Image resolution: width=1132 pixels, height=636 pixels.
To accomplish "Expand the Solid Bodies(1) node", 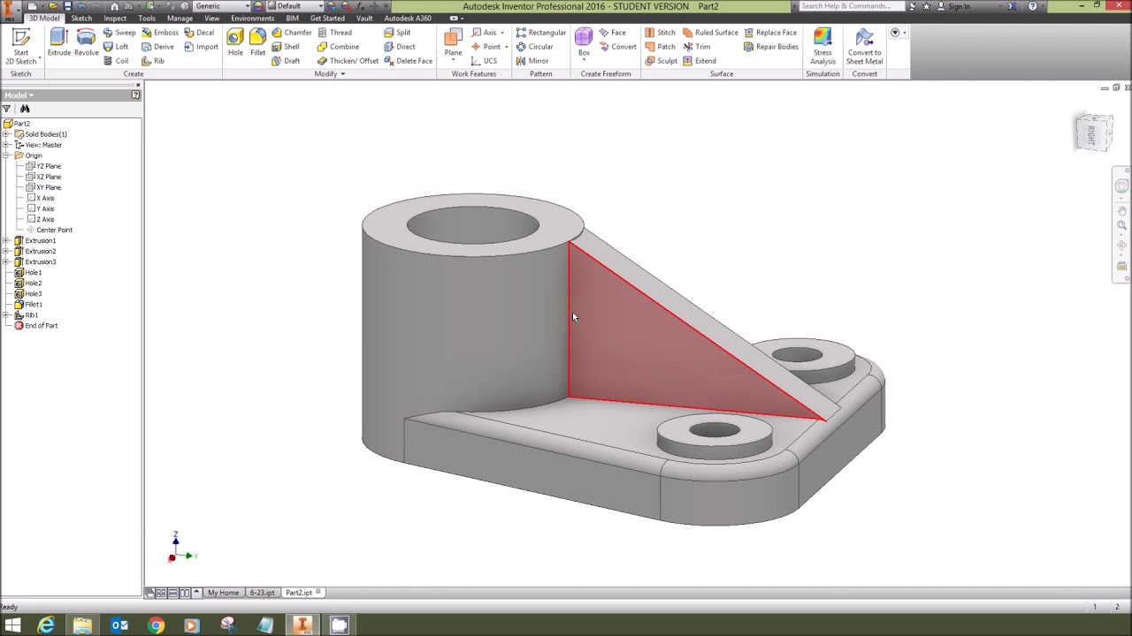I will point(6,134).
